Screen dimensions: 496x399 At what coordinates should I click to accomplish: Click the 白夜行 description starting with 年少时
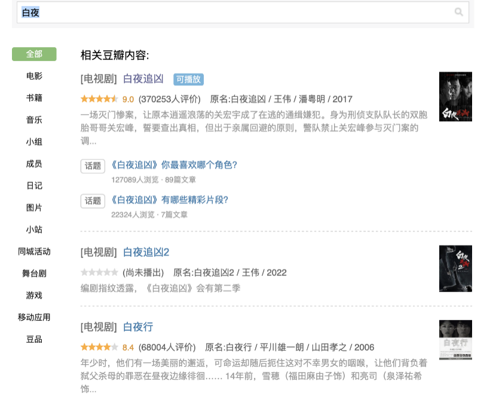[x=254, y=376]
